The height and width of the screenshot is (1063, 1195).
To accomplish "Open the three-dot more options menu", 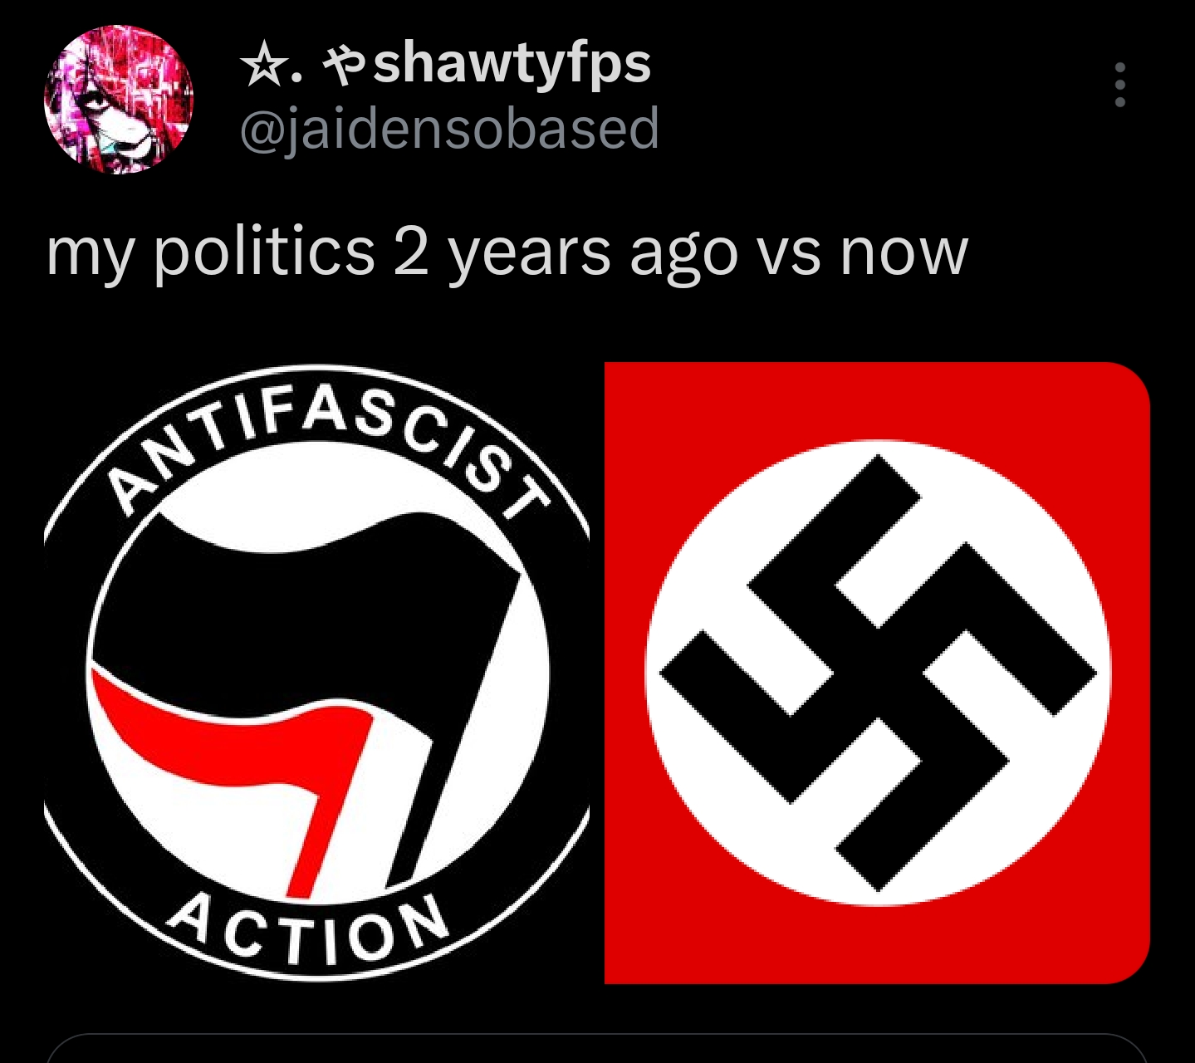I will 1119,85.
